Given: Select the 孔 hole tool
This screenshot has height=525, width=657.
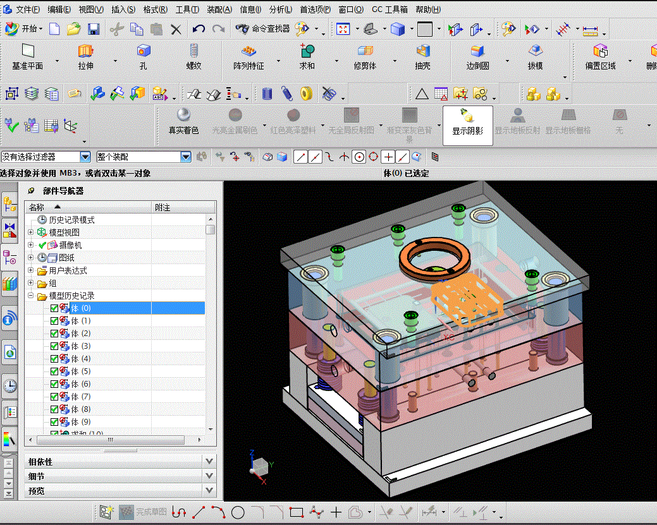Looking at the screenshot, I should pyautogui.click(x=144, y=57).
